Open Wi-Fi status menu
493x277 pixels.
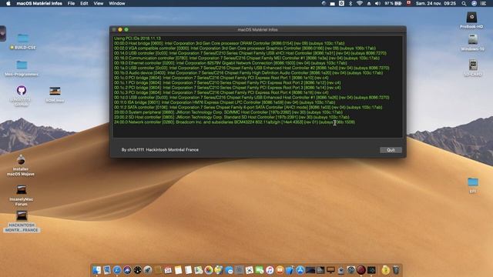point(360,3)
